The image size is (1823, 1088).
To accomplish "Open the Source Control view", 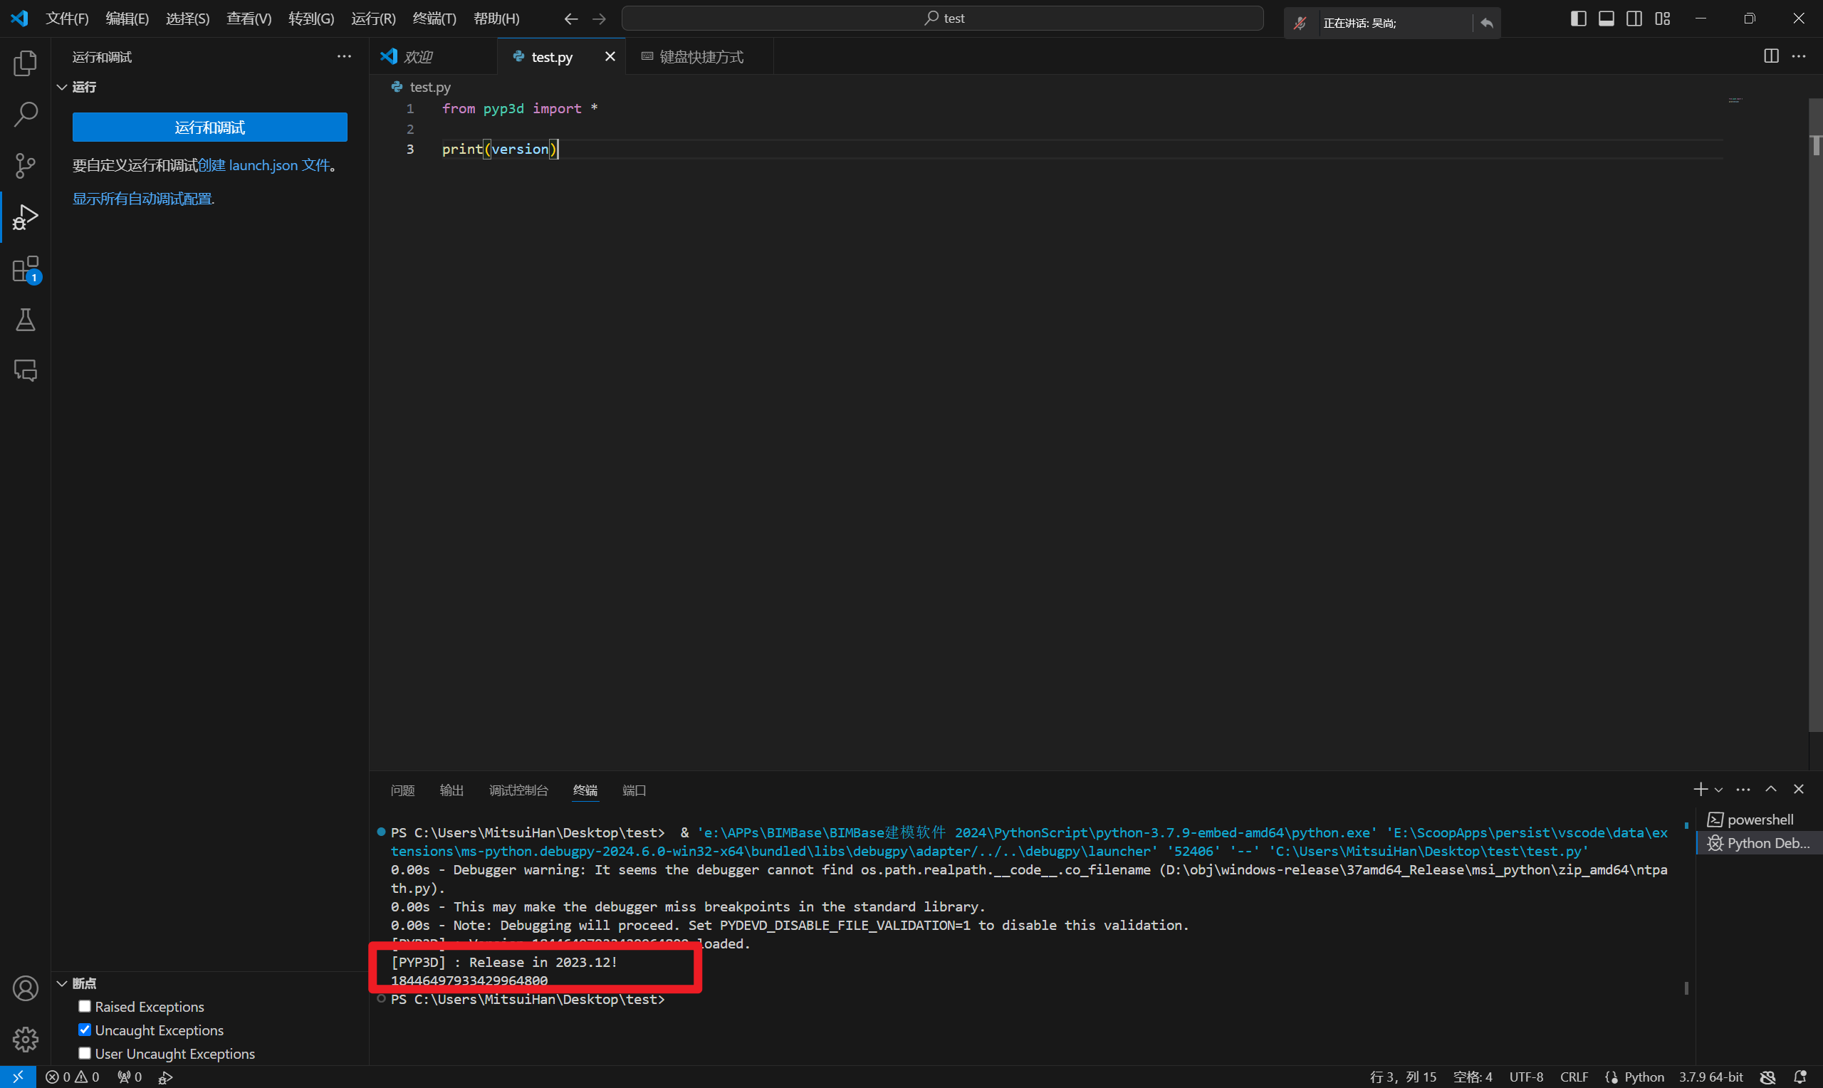I will [26, 166].
